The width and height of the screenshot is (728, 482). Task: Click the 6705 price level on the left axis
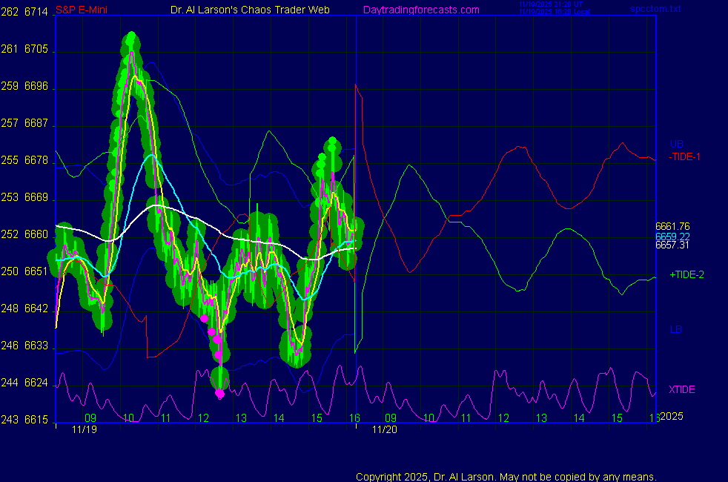(36, 50)
